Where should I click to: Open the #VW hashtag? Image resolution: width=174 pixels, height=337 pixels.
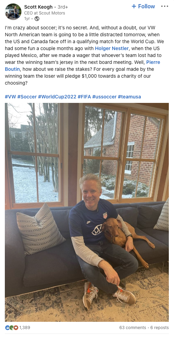coord(10,97)
